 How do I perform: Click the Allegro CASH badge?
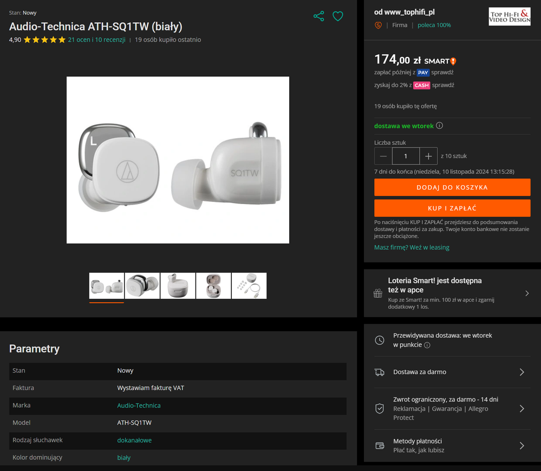coord(421,85)
